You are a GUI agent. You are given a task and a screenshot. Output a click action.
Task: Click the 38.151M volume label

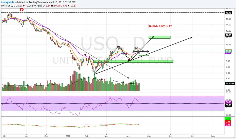pos(230,83)
